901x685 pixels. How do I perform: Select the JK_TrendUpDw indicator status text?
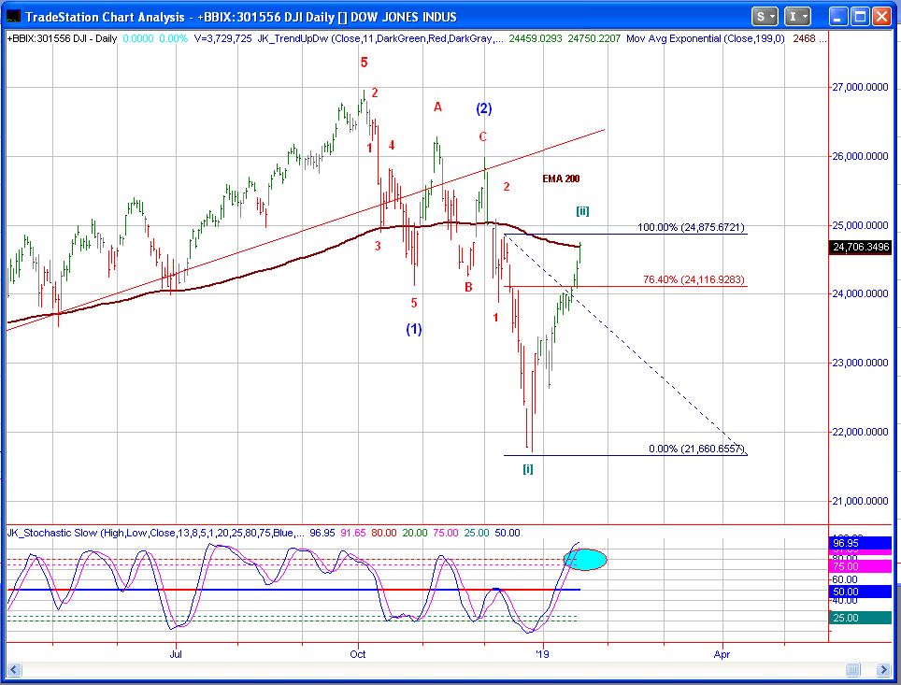pos(381,38)
